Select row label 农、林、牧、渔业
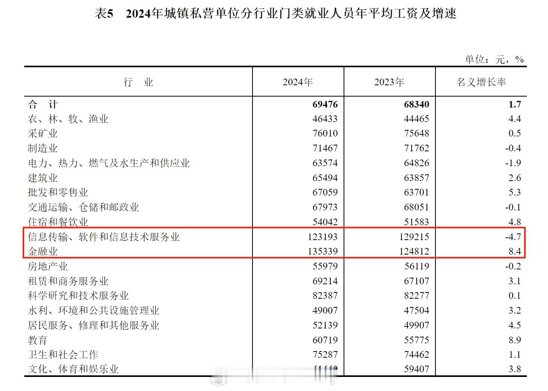Image resolution: width=548 pixels, height=391 pixels. point(68,119)
